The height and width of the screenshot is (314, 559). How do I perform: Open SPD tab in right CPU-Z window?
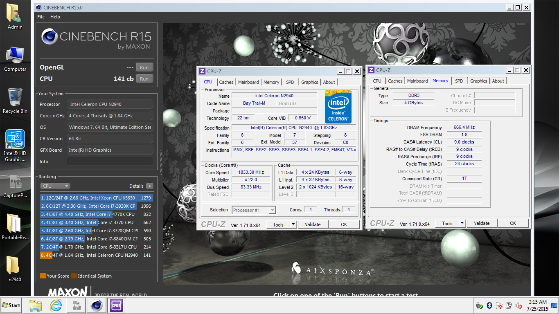[x=459, y=81]
